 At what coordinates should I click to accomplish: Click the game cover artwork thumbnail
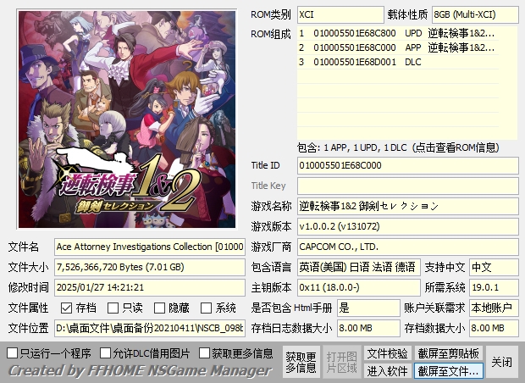tap(127, 119)
